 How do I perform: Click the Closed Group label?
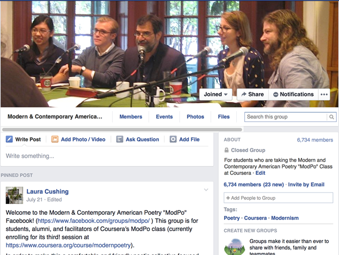click(248, 150)
